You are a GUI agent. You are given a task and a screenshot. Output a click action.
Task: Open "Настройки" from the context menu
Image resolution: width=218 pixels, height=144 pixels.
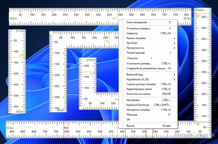click(x=148, y=100)
